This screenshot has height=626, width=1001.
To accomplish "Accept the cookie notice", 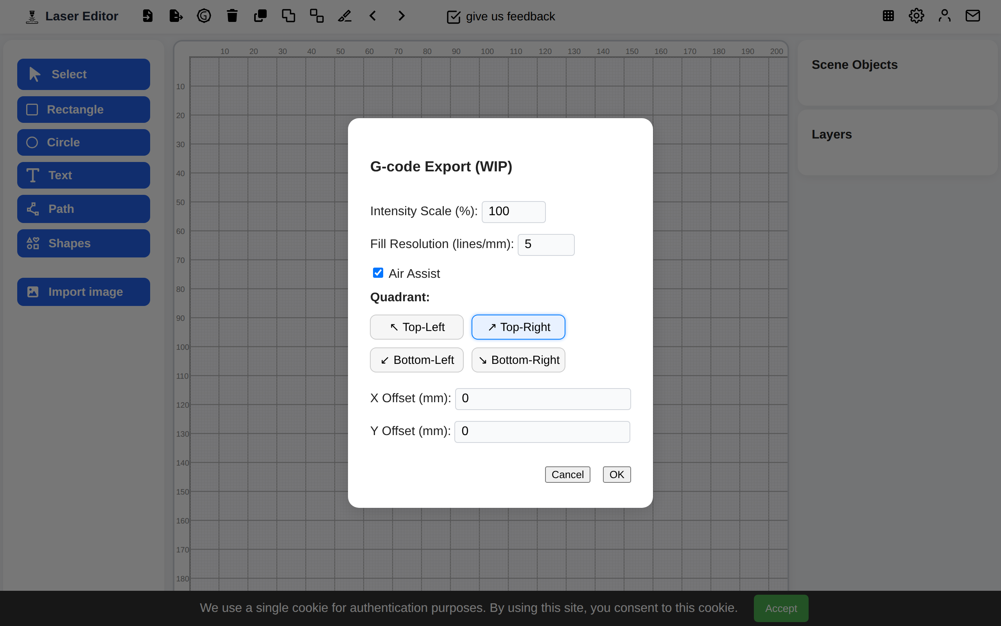I will pyautogui.click(x=781, y=608).
